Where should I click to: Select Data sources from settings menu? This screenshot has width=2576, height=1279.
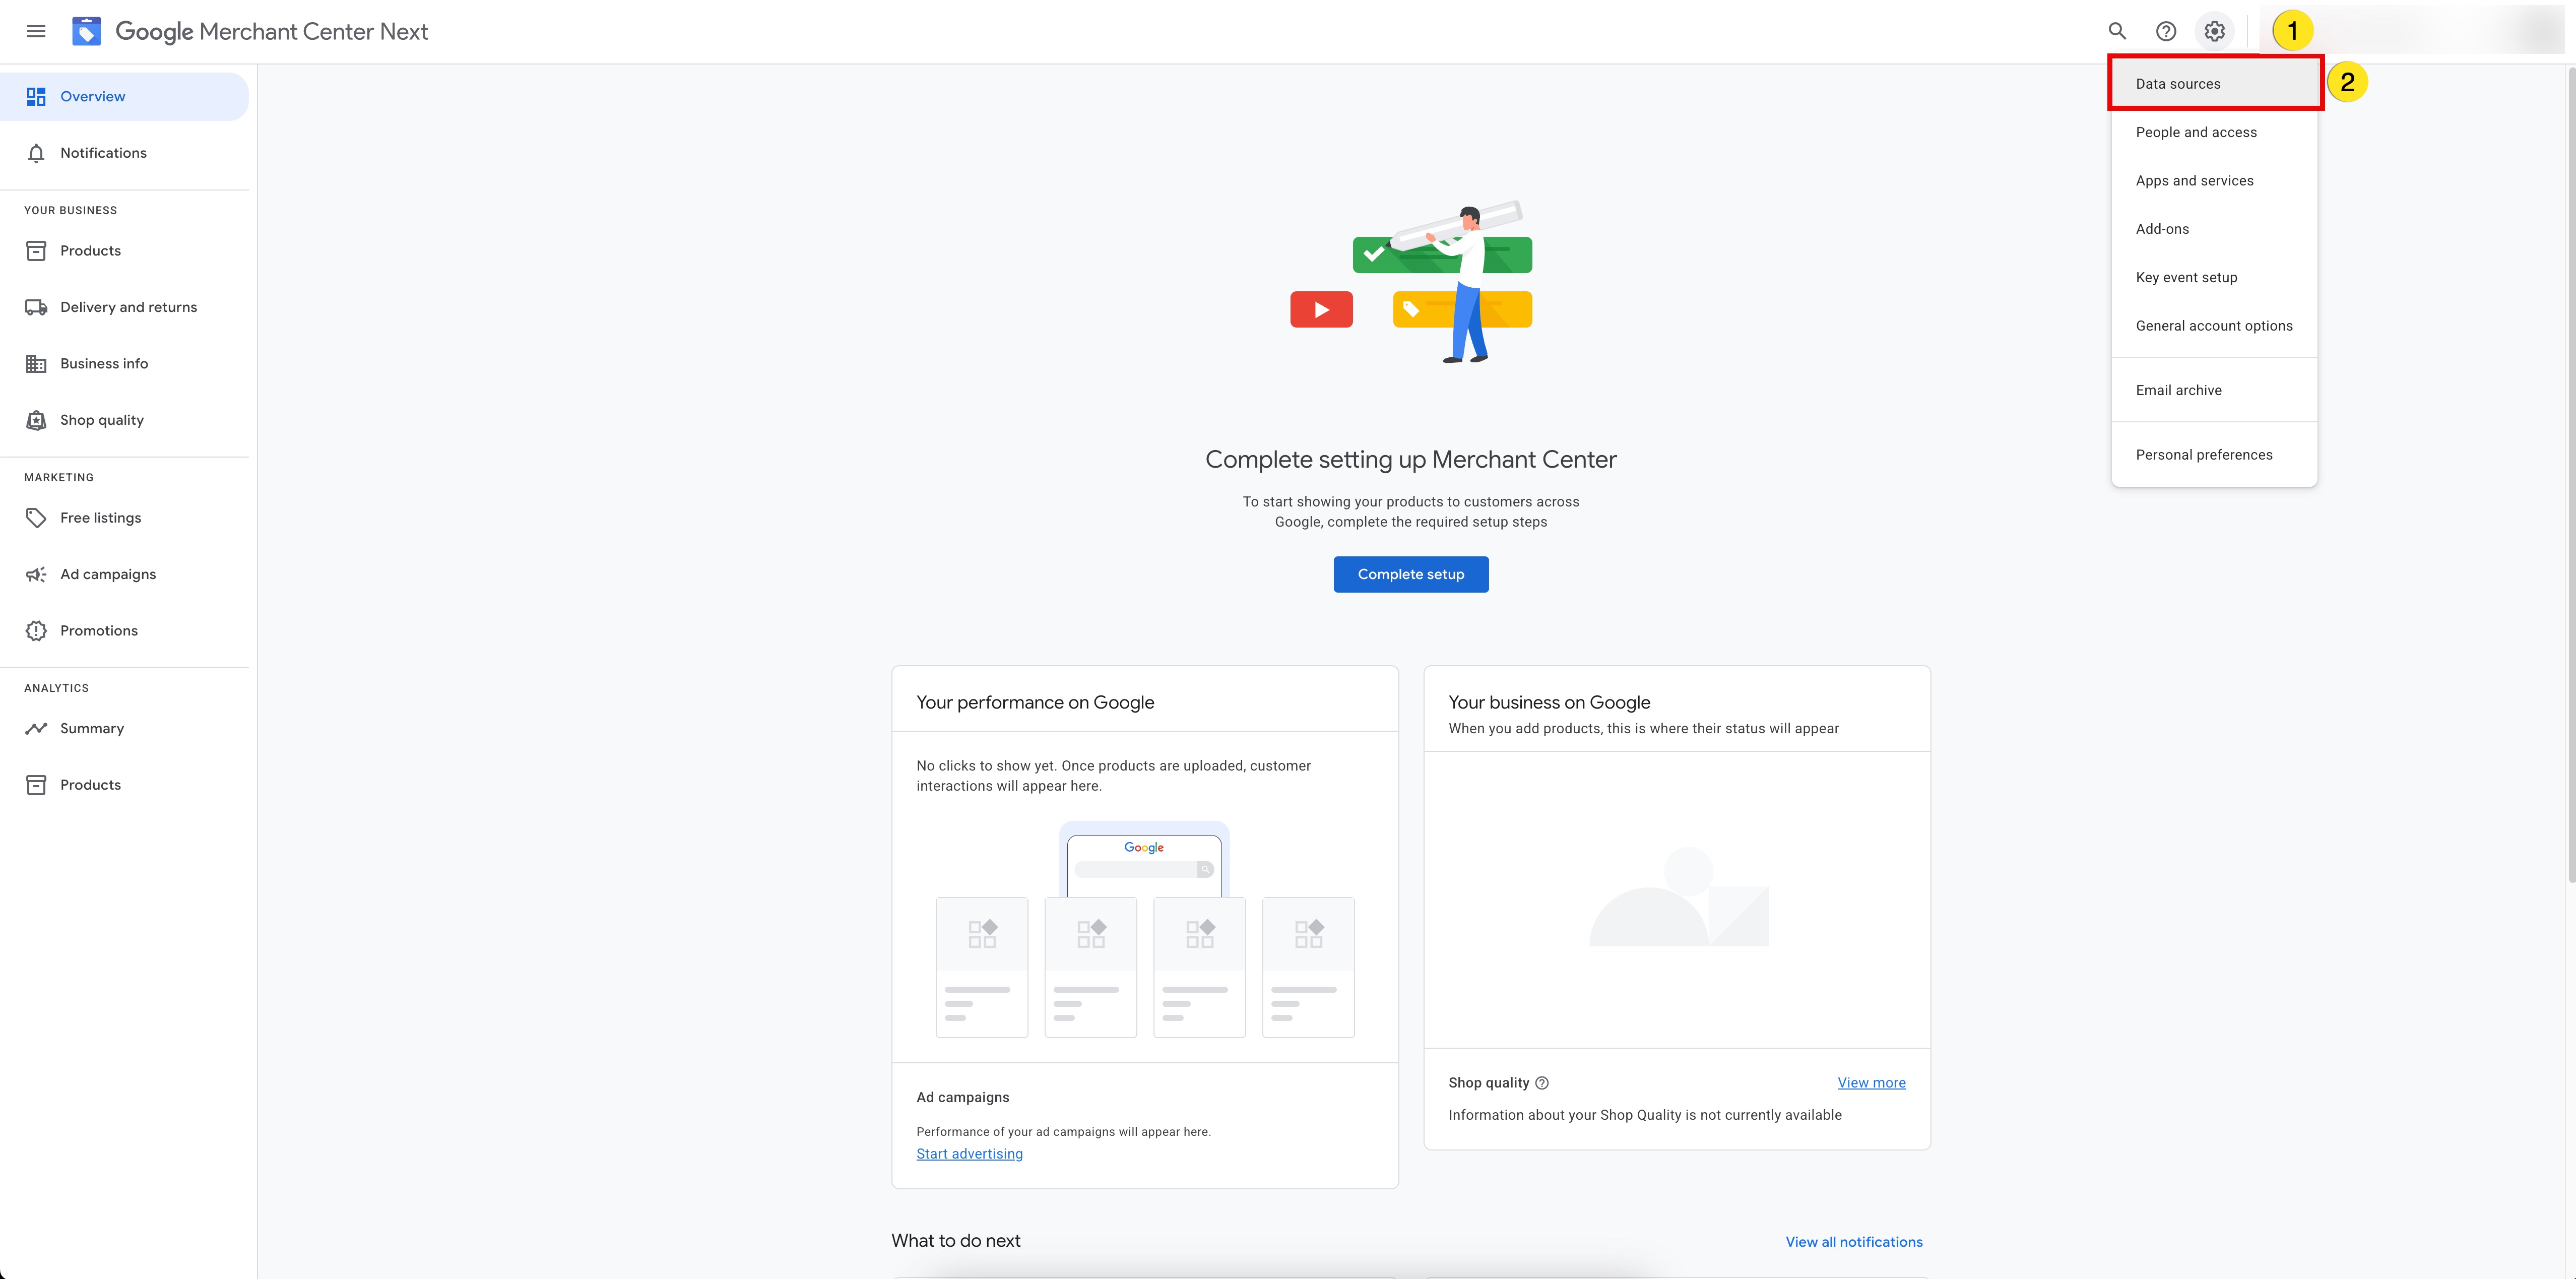pyautogui.click(x=2177, y=84)
